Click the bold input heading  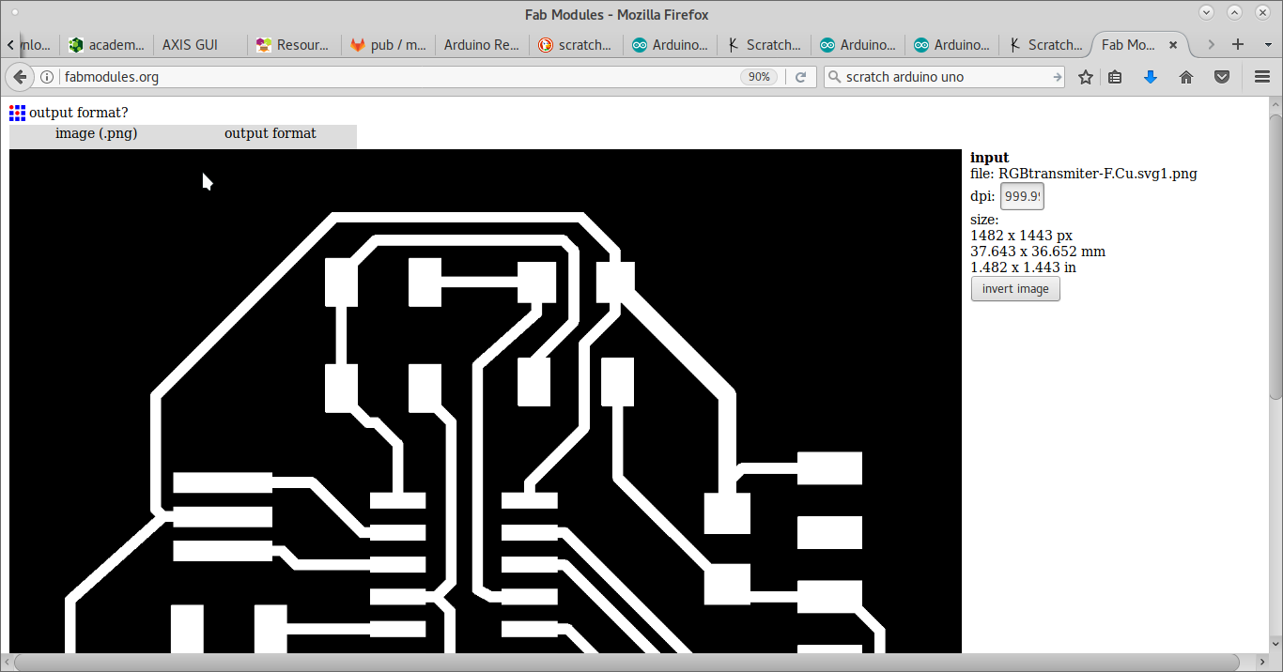pos(990,158)
